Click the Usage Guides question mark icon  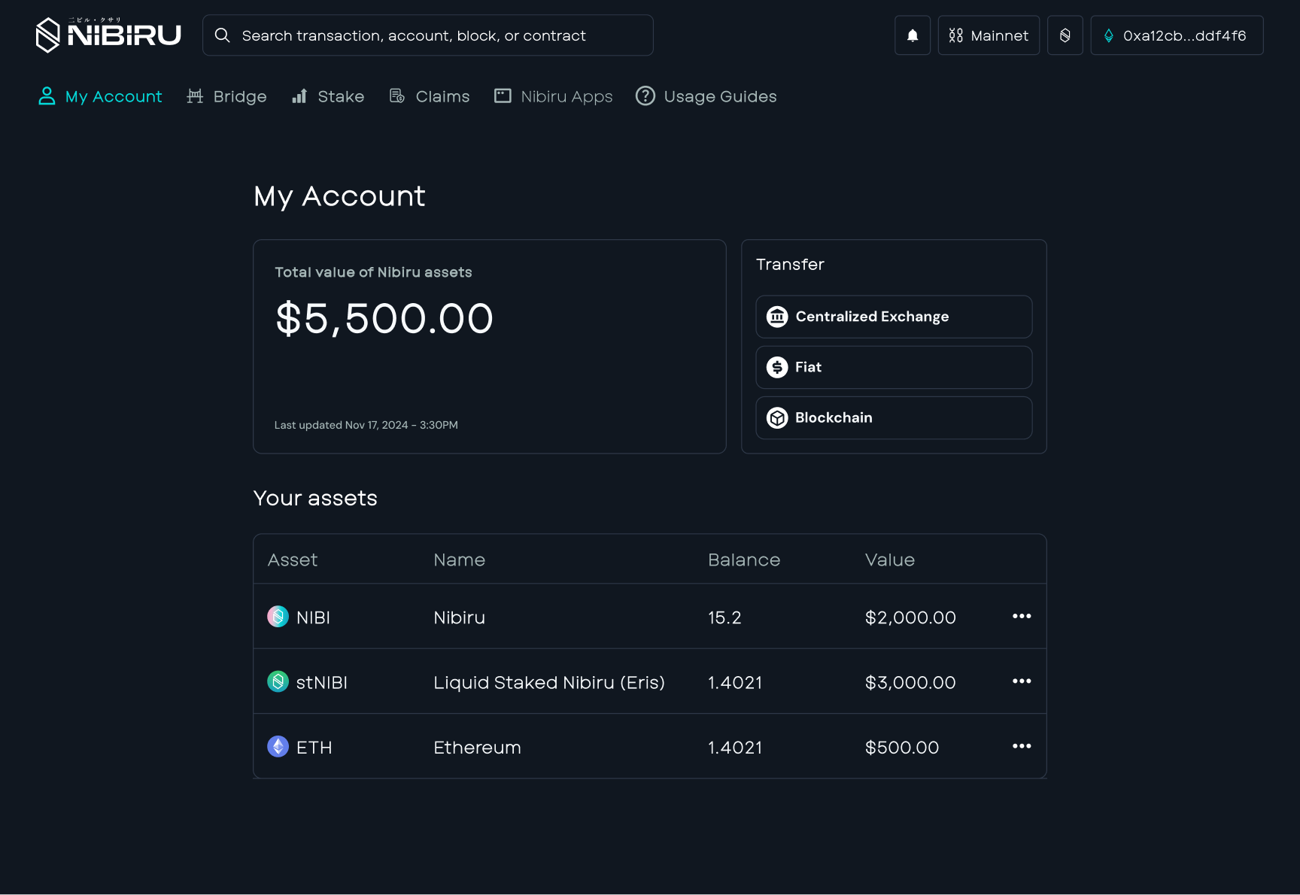click(x=645, y=96)
